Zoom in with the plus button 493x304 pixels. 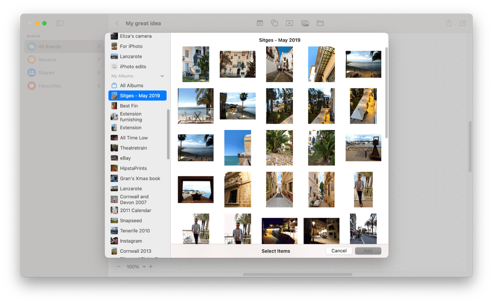tap(150, 267)
